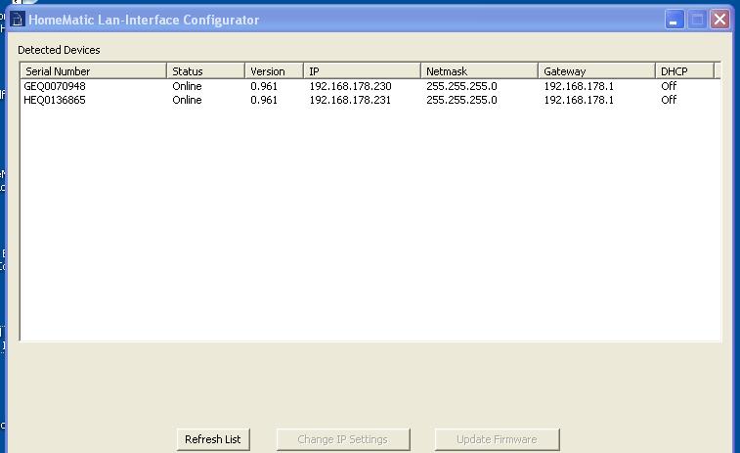Click netmask 255.255.255.0 of HEQ0136865

coord(461,100)
